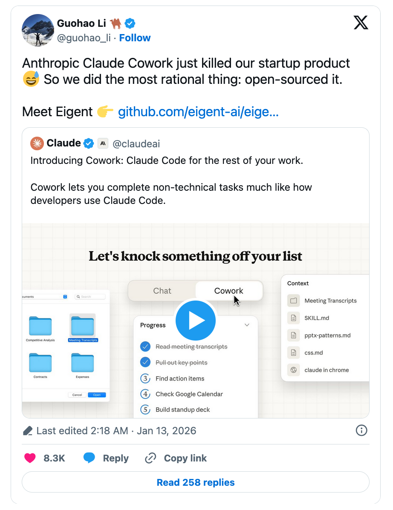
Task: Open the Eigent GitHub link
Action: [198, 112]
